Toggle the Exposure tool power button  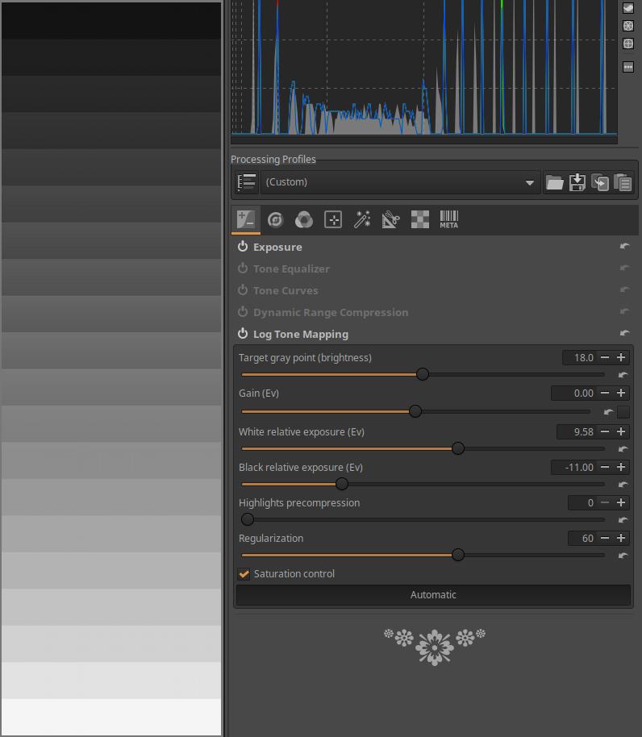tap(243, 247)
